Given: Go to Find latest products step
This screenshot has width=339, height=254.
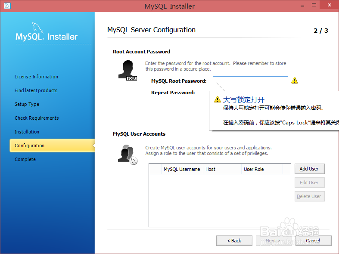Looking at the screenshot, I should click(36, 90).
